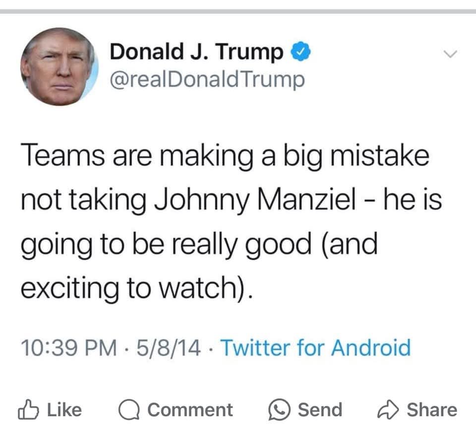Screen dimensions: 476x427
Task: Click the arrow Share icon
Action: [388, 409]
